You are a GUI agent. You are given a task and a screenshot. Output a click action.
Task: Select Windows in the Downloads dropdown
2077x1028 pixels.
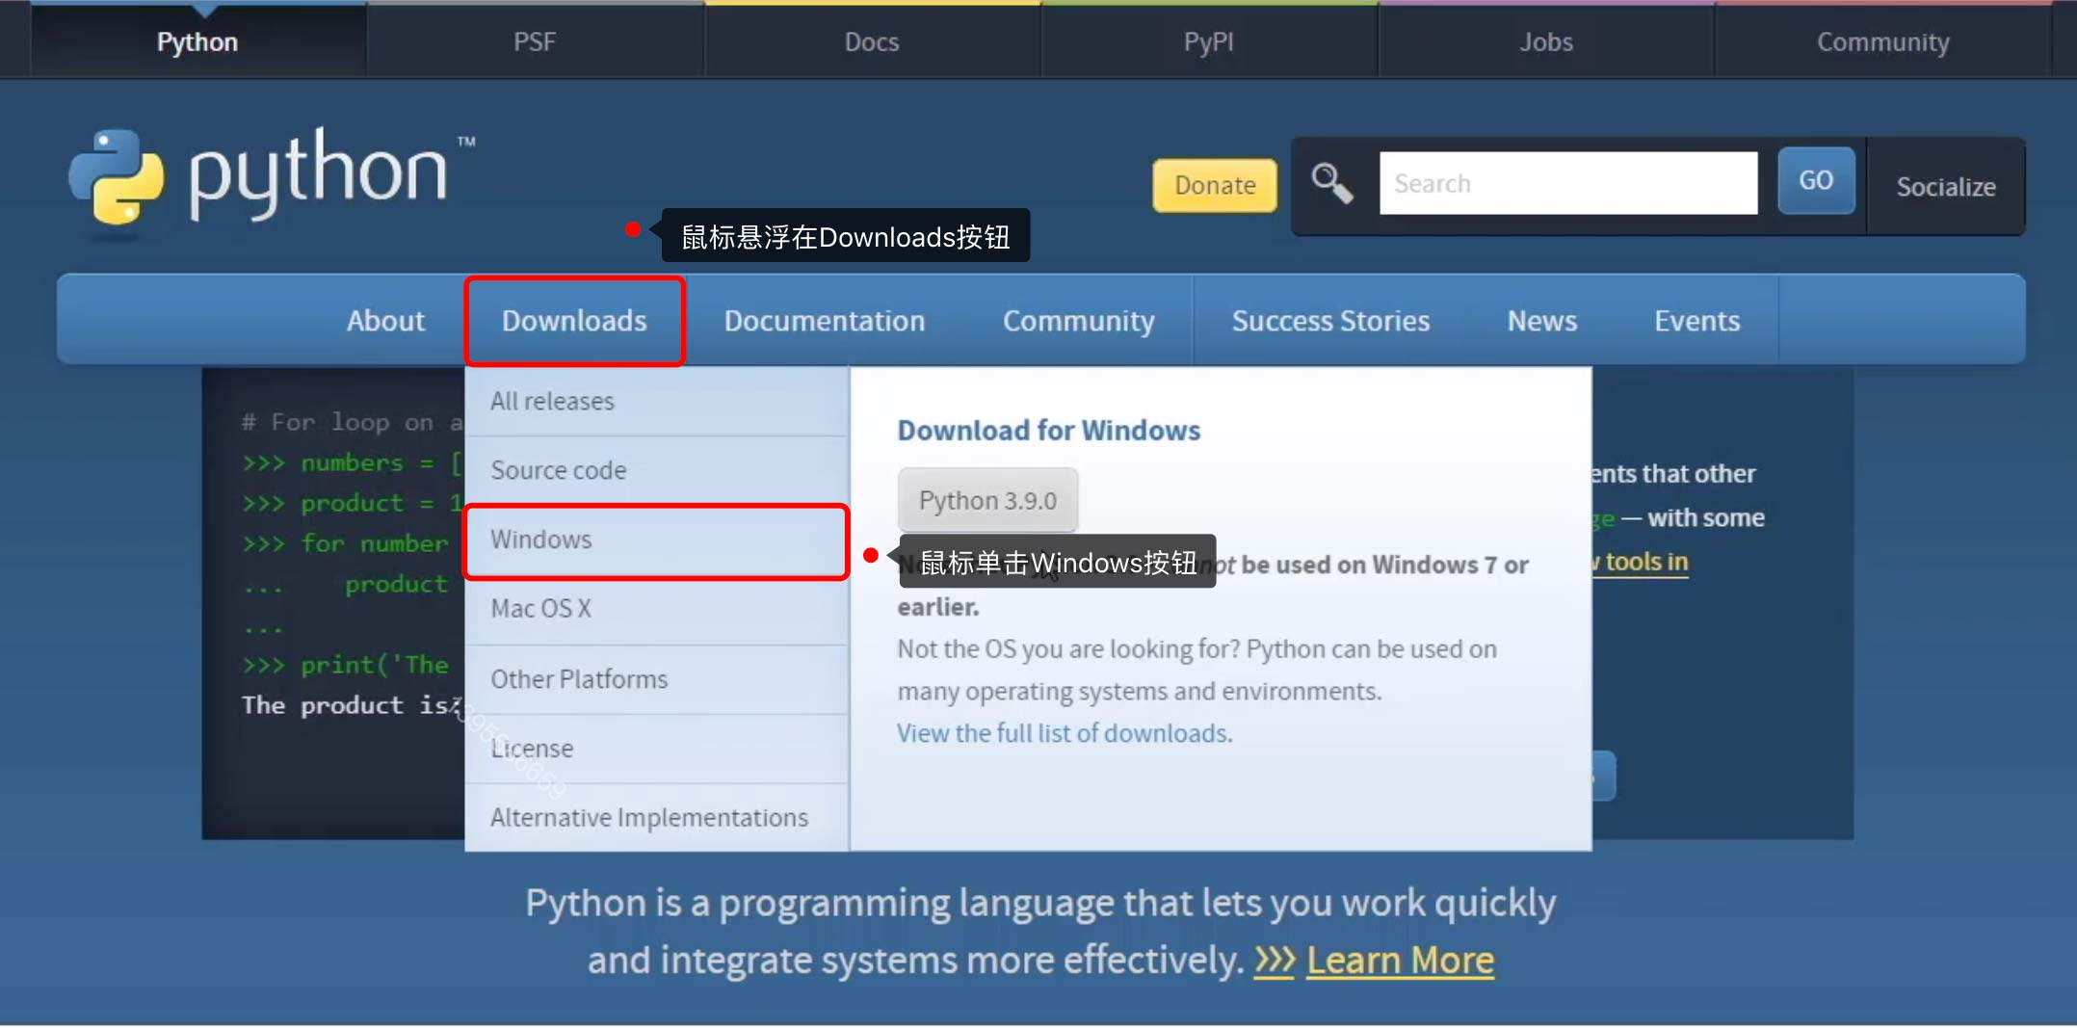[540, 540]
